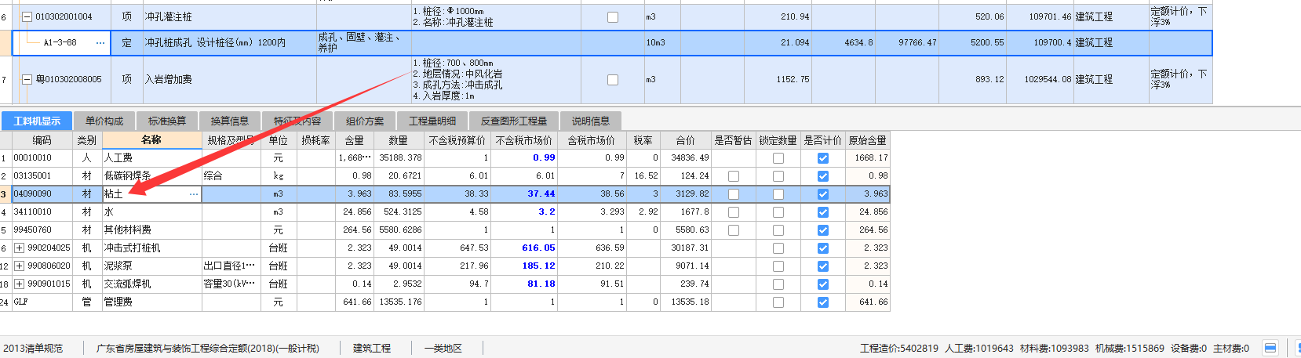1301x358 pixels.
Task: Toggle 是否暂估 for 其他材料费
Action: click(734, 230)
